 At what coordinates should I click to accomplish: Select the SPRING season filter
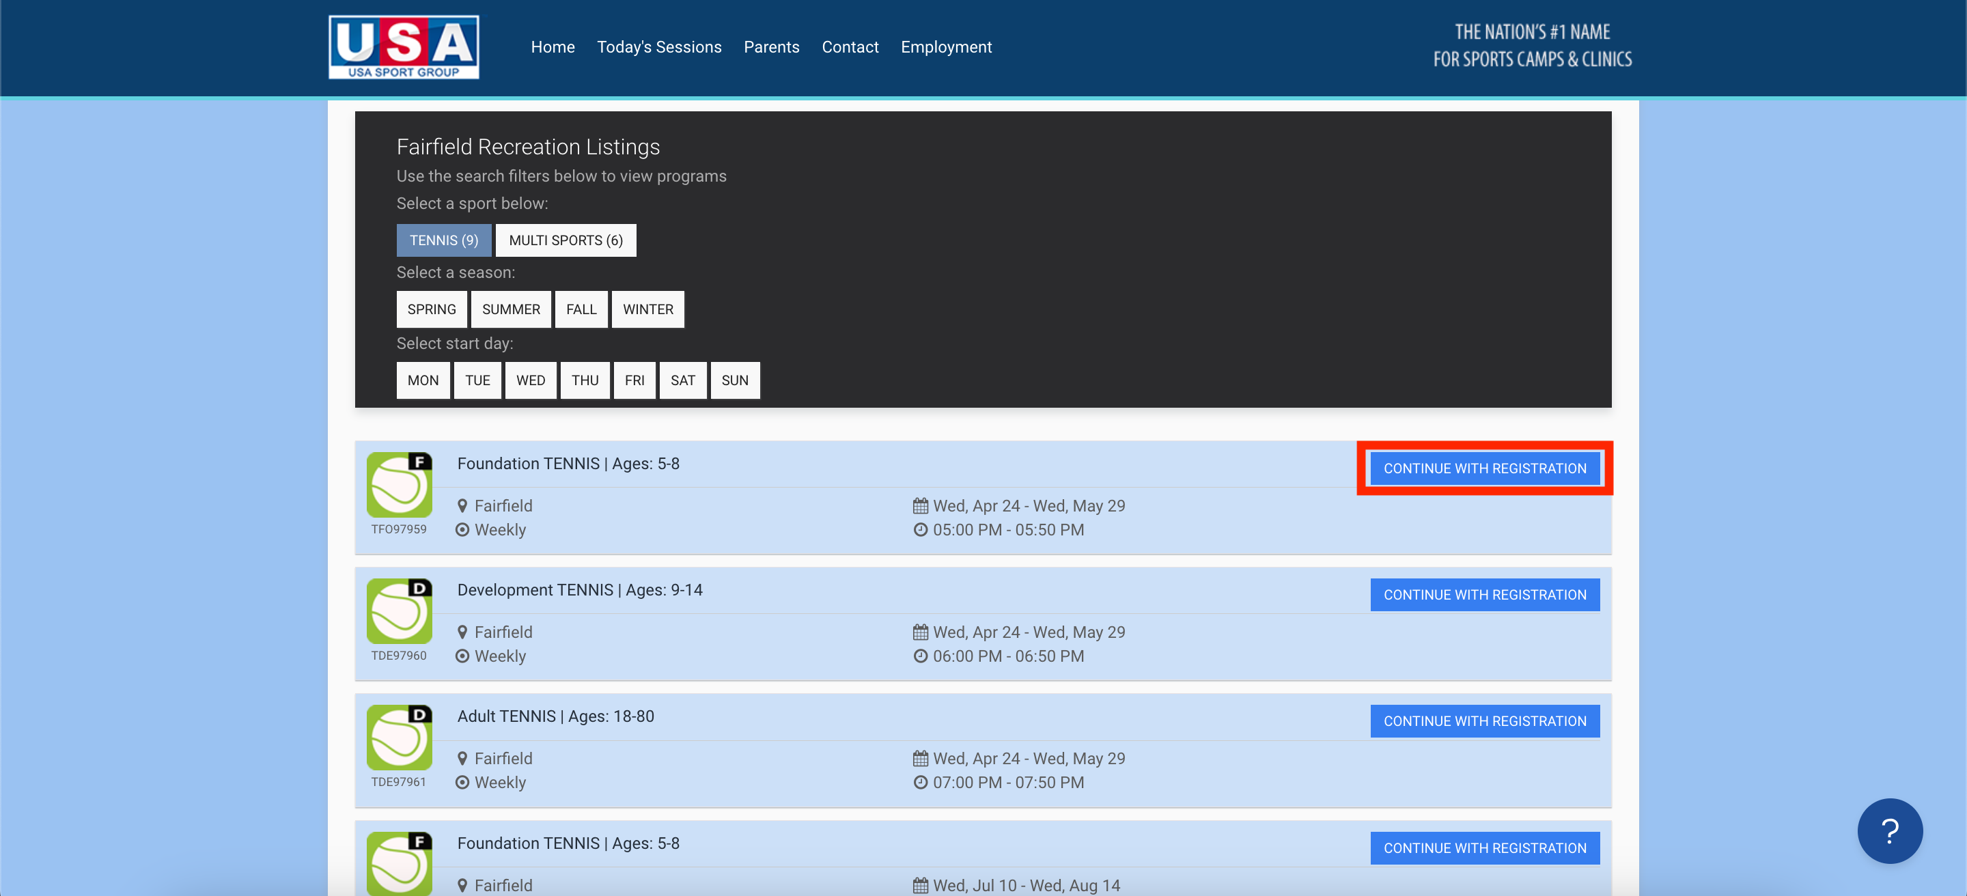(431, 309)
